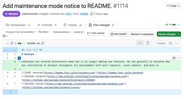Open the sockeye LICENSE blob link

coord(59,80)
